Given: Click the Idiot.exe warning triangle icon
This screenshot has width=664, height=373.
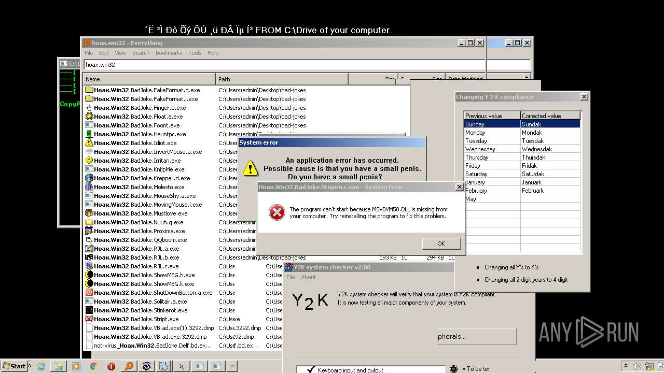Looking at the screenshot, I should [89, 143].
